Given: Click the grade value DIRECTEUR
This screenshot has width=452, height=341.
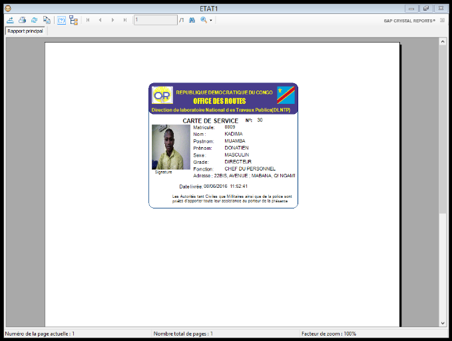Looking at the screenshot, I should pos(238,162).
